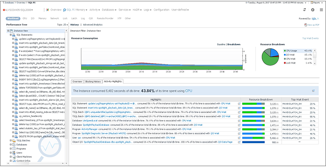
Task: Open the Top Wait Events link
Action: (x=310, y=38)
